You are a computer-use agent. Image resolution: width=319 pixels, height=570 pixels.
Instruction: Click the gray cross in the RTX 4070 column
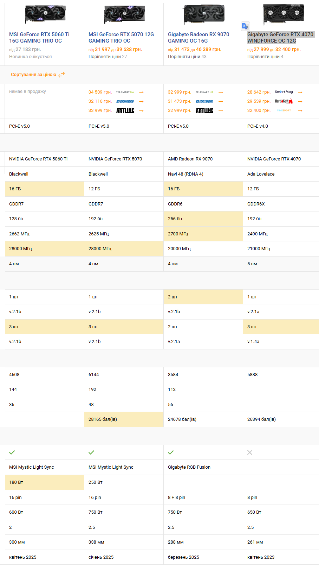(x=250, y=452)
